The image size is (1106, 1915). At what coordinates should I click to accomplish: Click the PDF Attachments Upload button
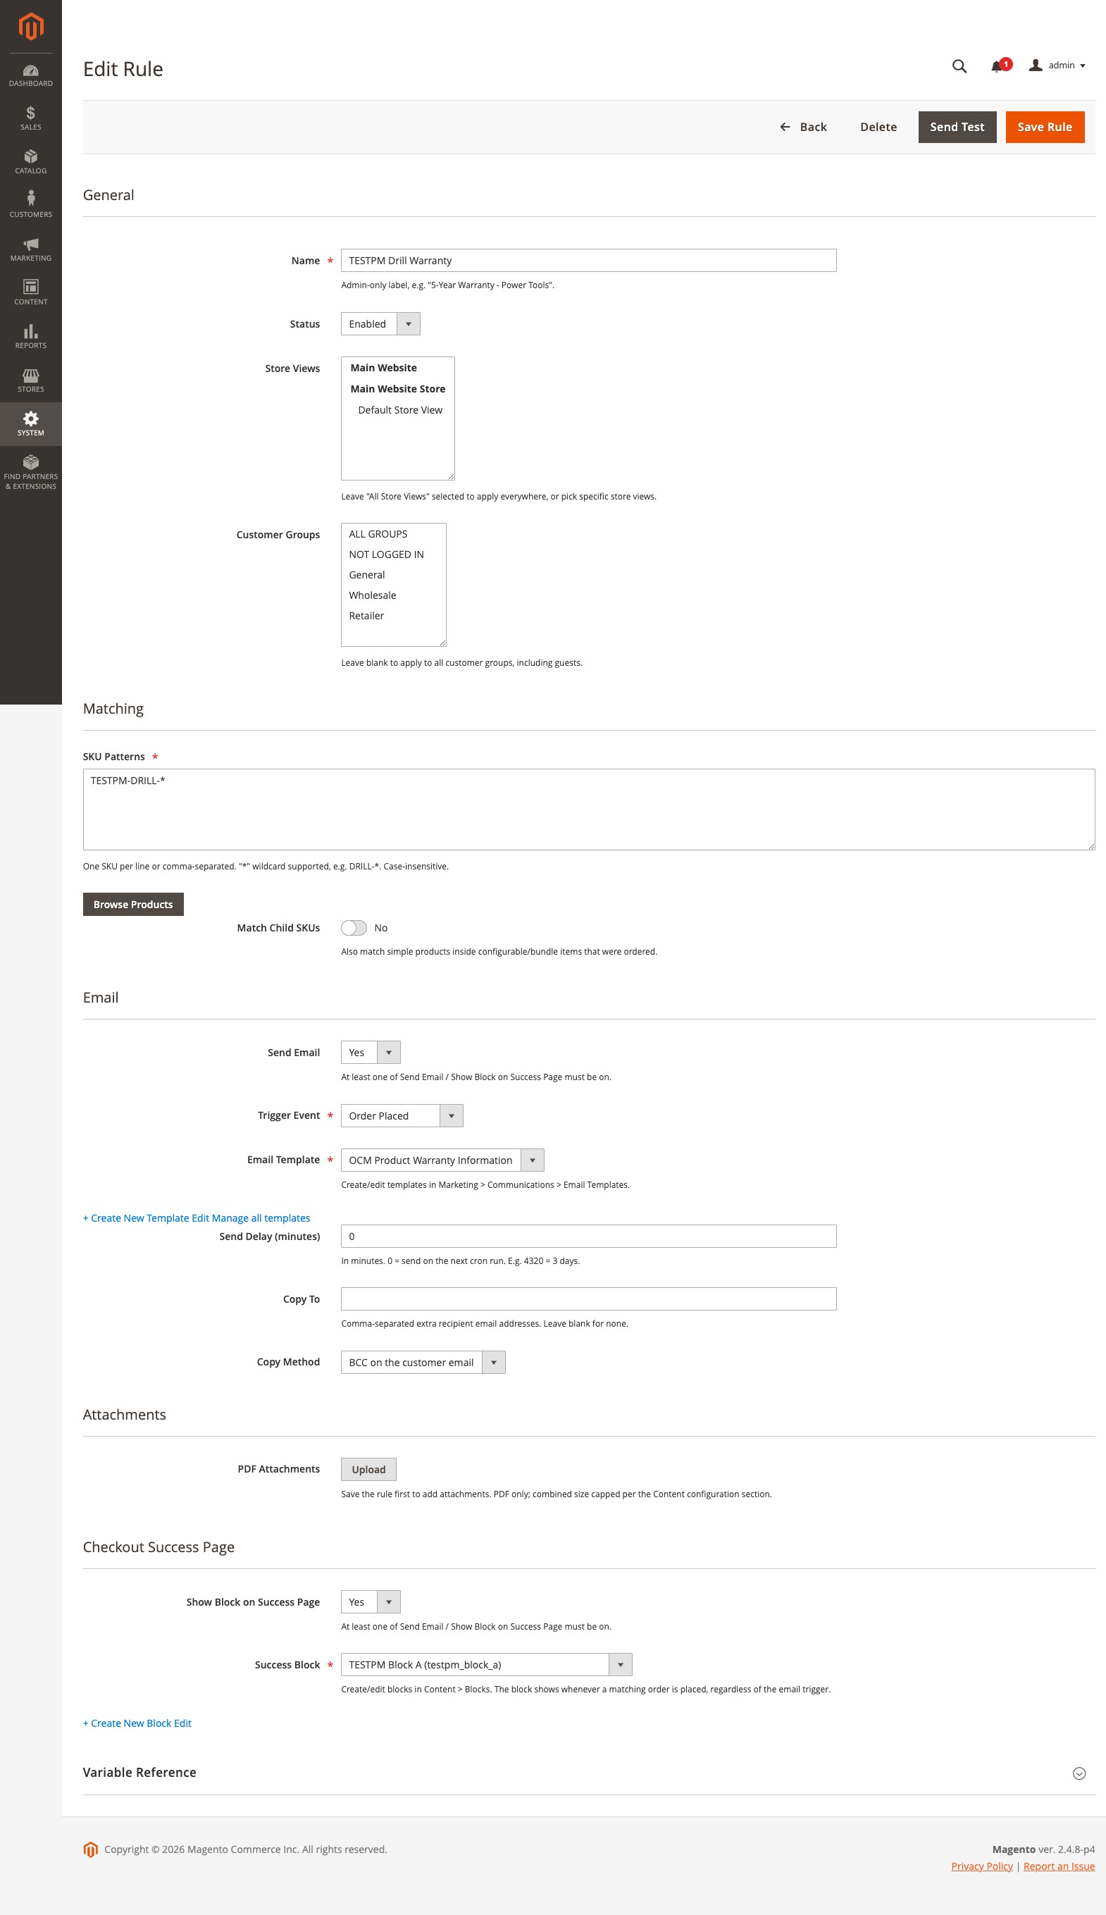click(368, 1469)
